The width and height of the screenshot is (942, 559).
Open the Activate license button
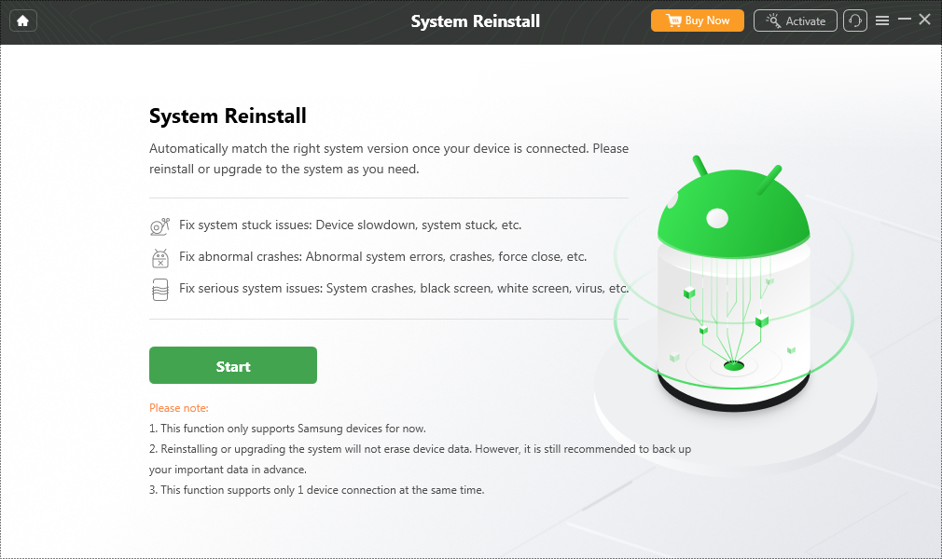tap(795, 20)
